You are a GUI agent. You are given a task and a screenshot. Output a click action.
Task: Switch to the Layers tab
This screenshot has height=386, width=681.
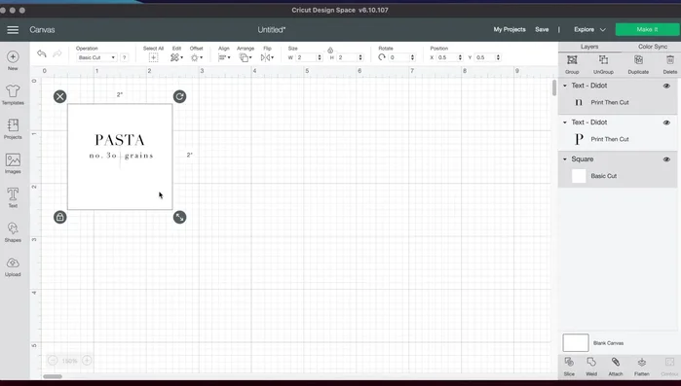(589, 47)
